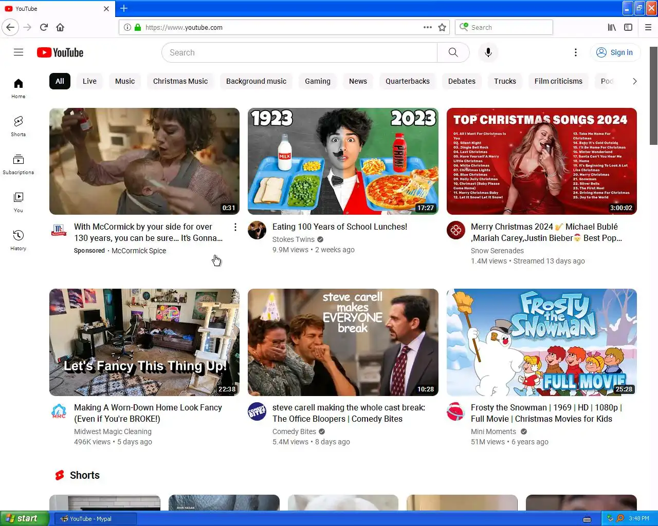Open steve carell makes everyone break thumbnail
Viewport: 658px width, 526px height.
click(x=343, y=342)
